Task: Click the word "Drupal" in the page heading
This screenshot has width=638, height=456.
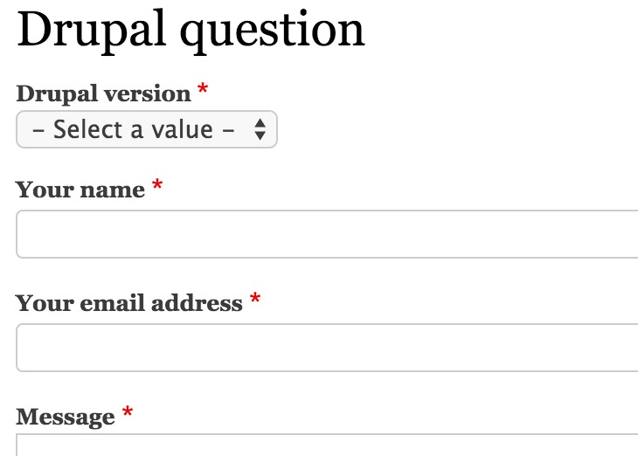Action: pyautogui.click(x=91, y=31)
